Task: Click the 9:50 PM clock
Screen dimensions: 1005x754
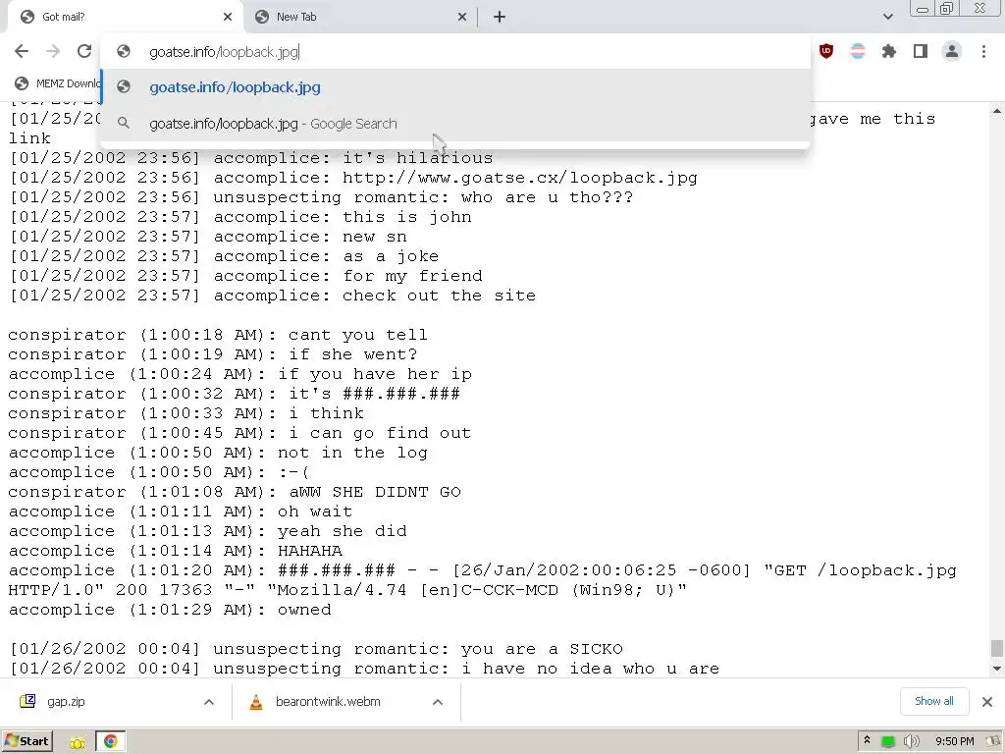Action: click(954, 742)
